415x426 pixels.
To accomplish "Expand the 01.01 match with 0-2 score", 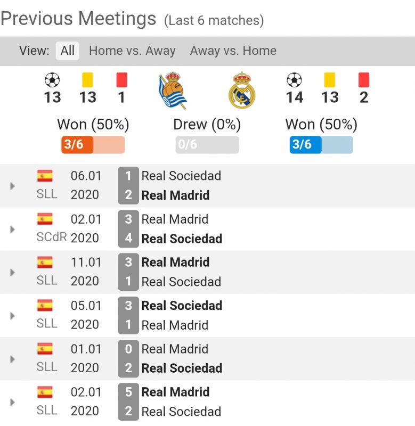I will pos(13,359).
